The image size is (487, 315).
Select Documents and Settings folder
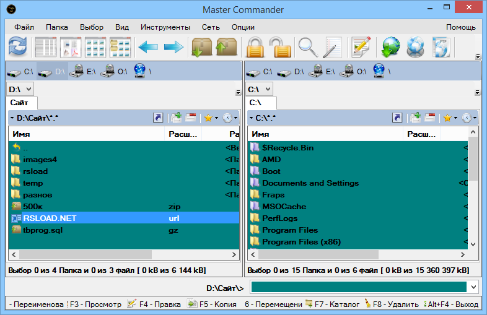coord(358,183)
